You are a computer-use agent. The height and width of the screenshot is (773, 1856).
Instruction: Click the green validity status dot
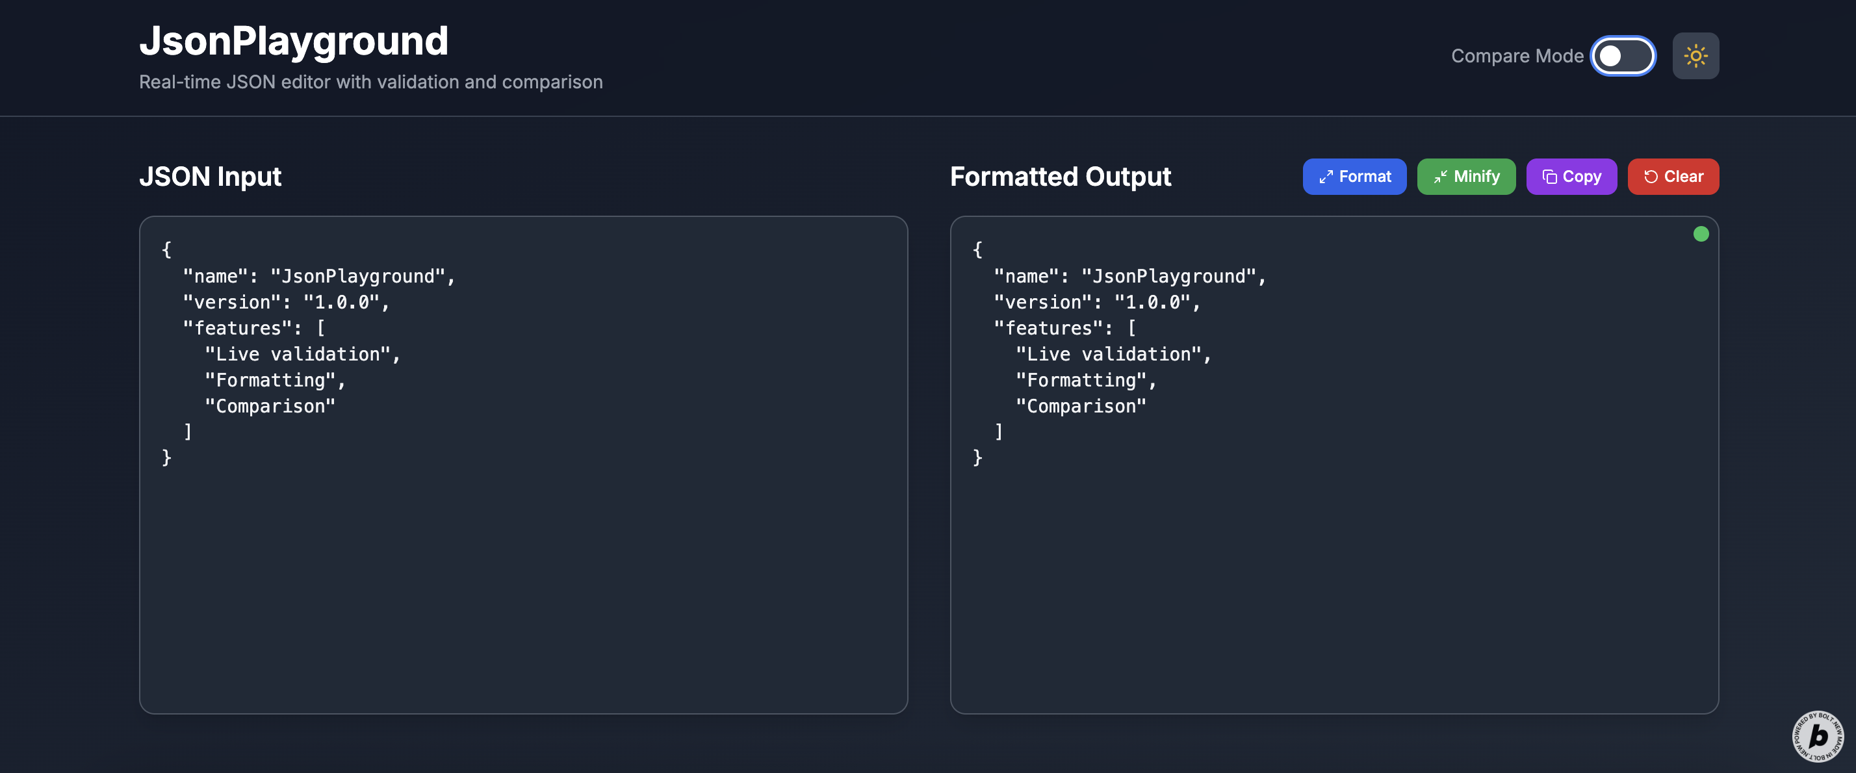tap(1701, 234)
